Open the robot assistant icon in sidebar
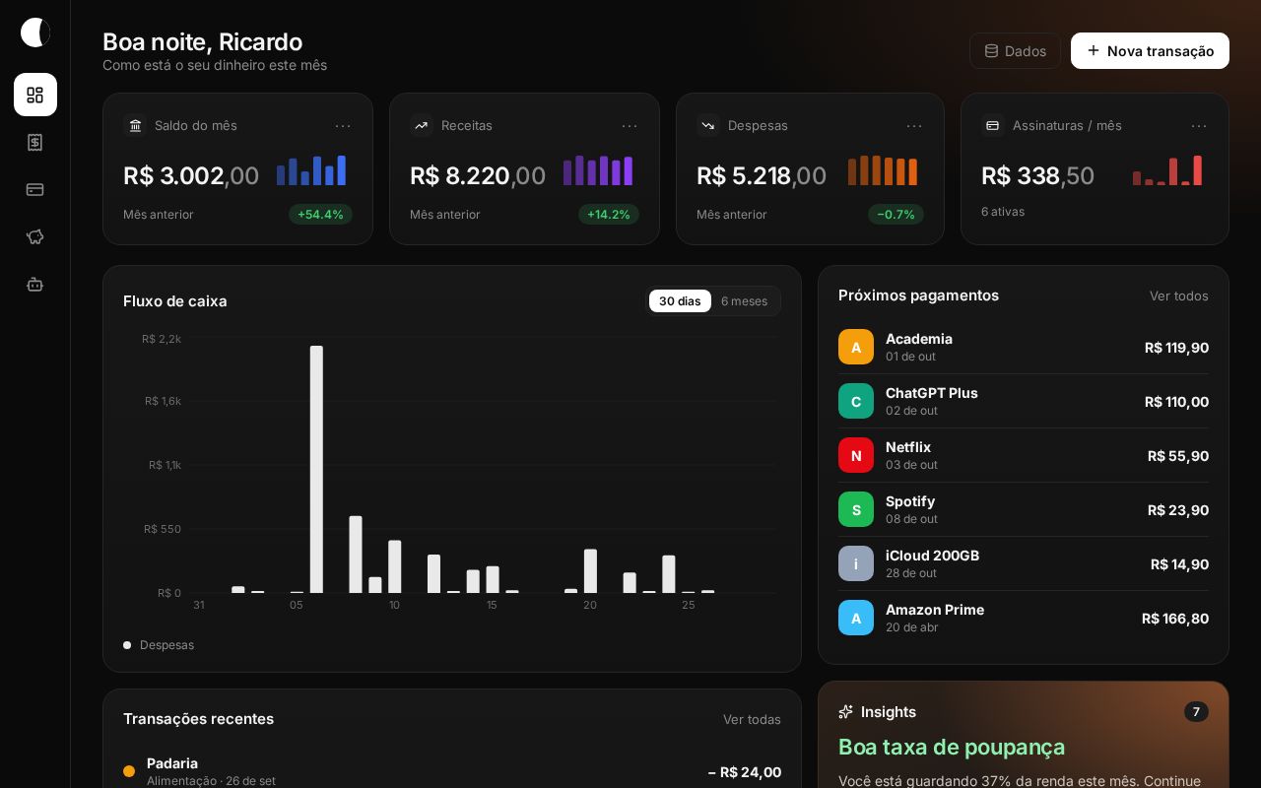Image resolution: width=1261 pixels, height=788 pixels. [35, 284]
